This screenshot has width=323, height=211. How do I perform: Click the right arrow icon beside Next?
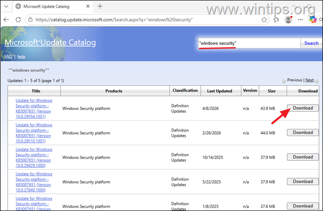317,81
